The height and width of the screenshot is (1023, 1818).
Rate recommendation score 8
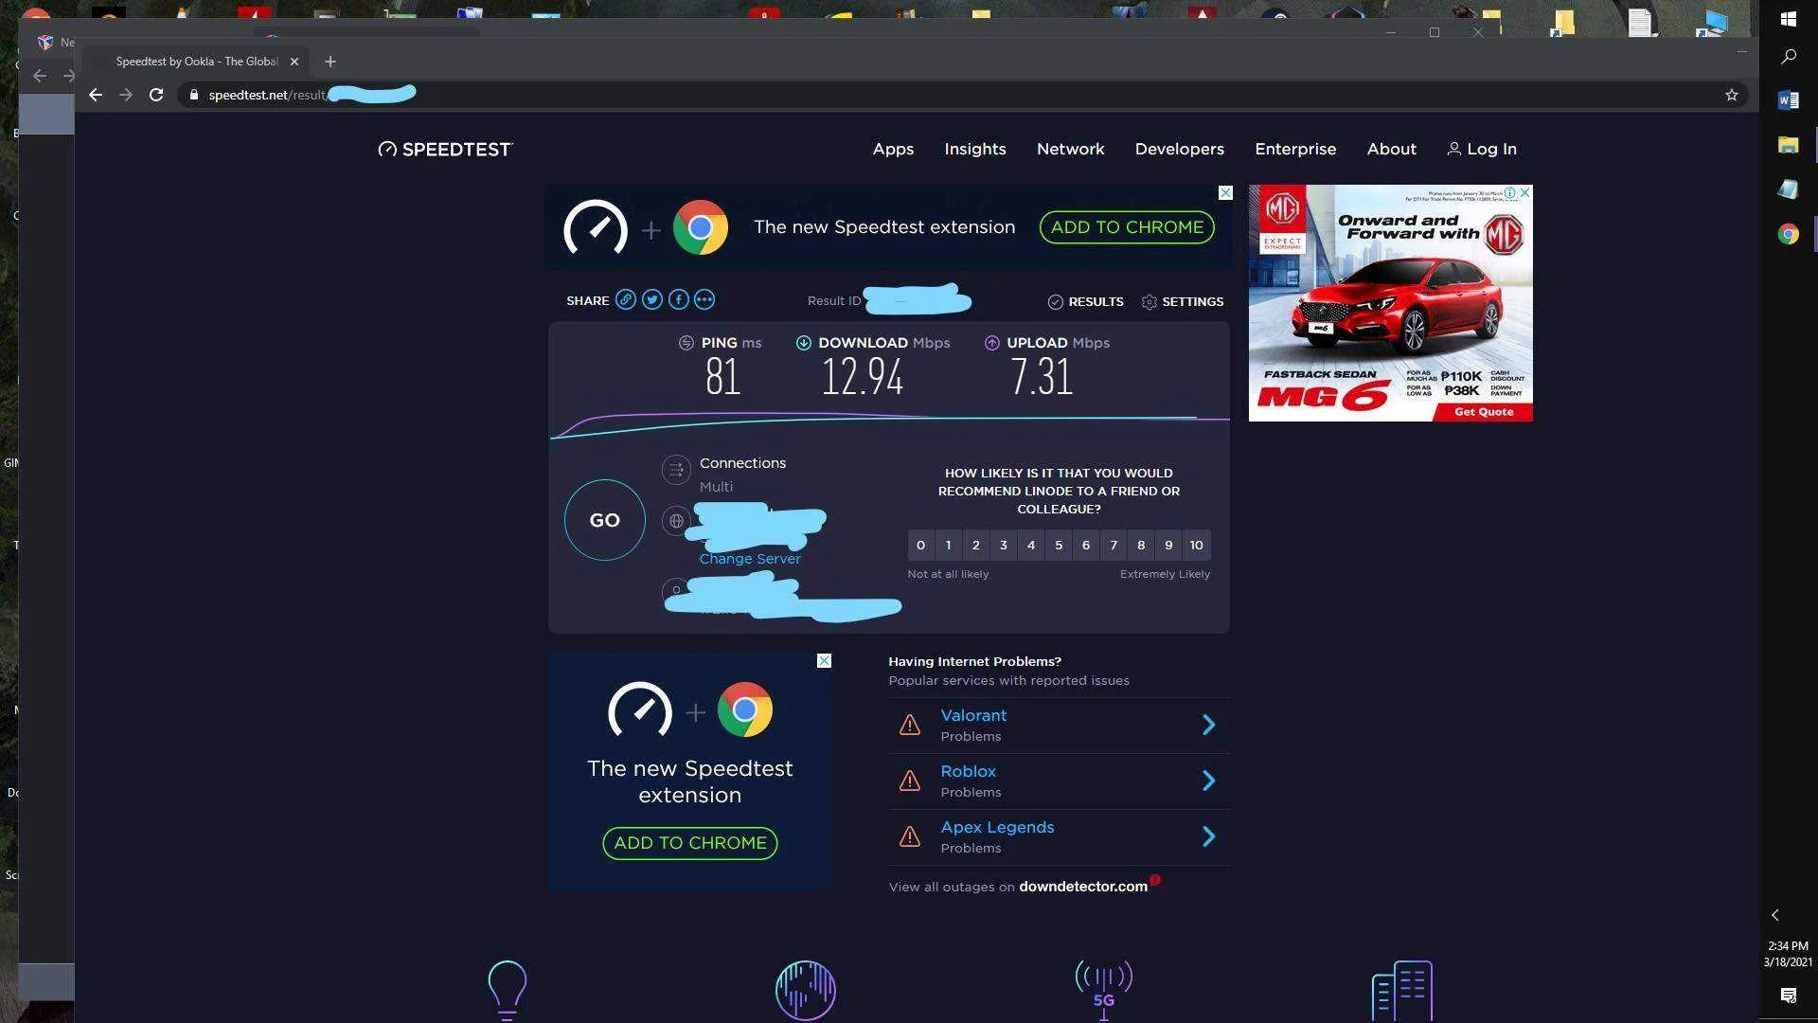[x=1141, y=545]
